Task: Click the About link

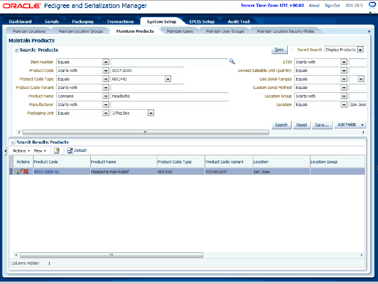Action: tap(314, 5)
